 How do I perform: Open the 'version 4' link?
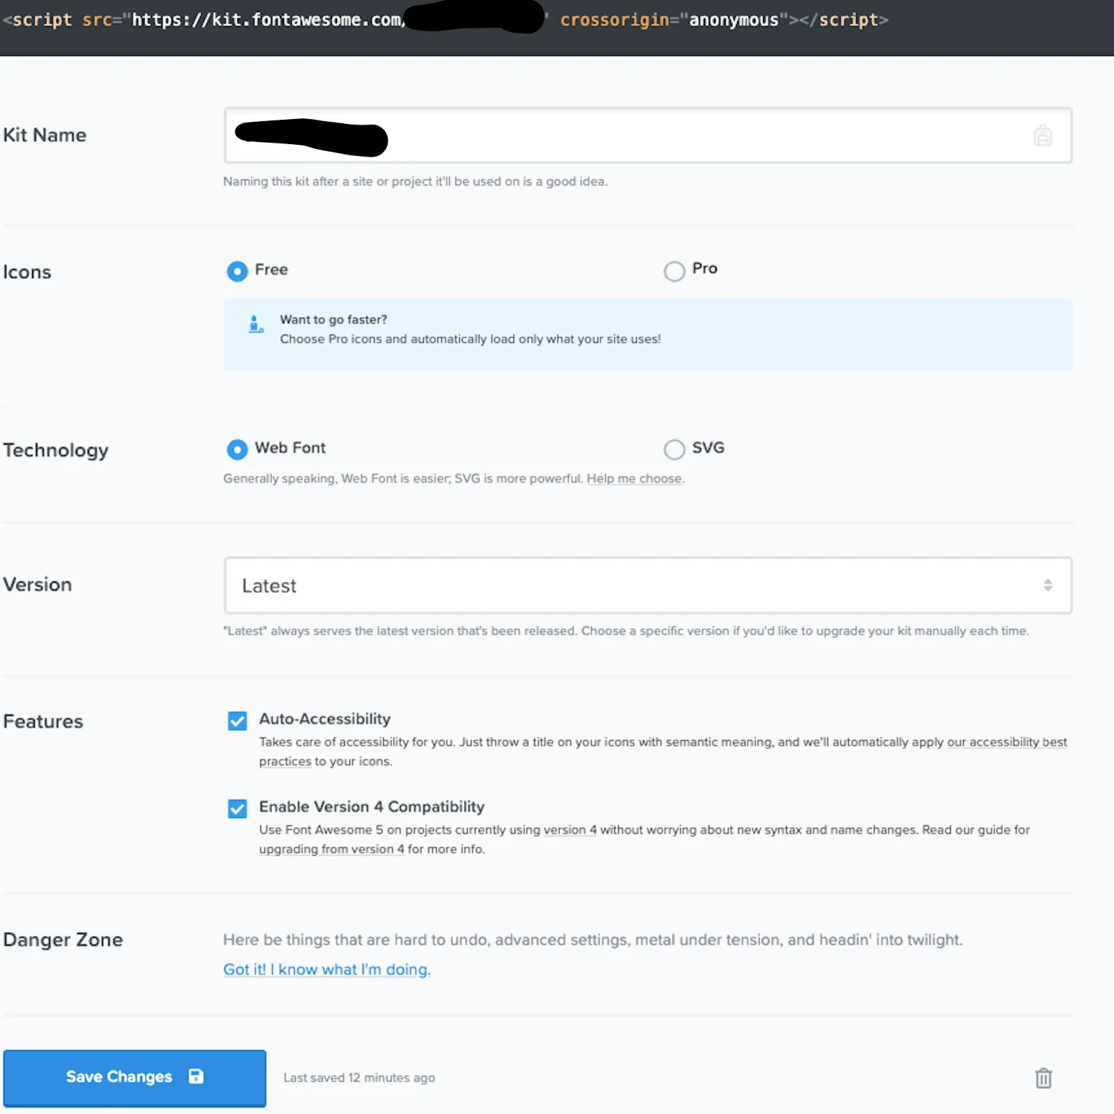click(570, 830)
